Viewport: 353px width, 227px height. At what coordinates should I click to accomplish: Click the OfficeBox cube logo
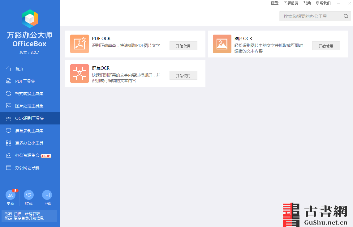[30, 19]
